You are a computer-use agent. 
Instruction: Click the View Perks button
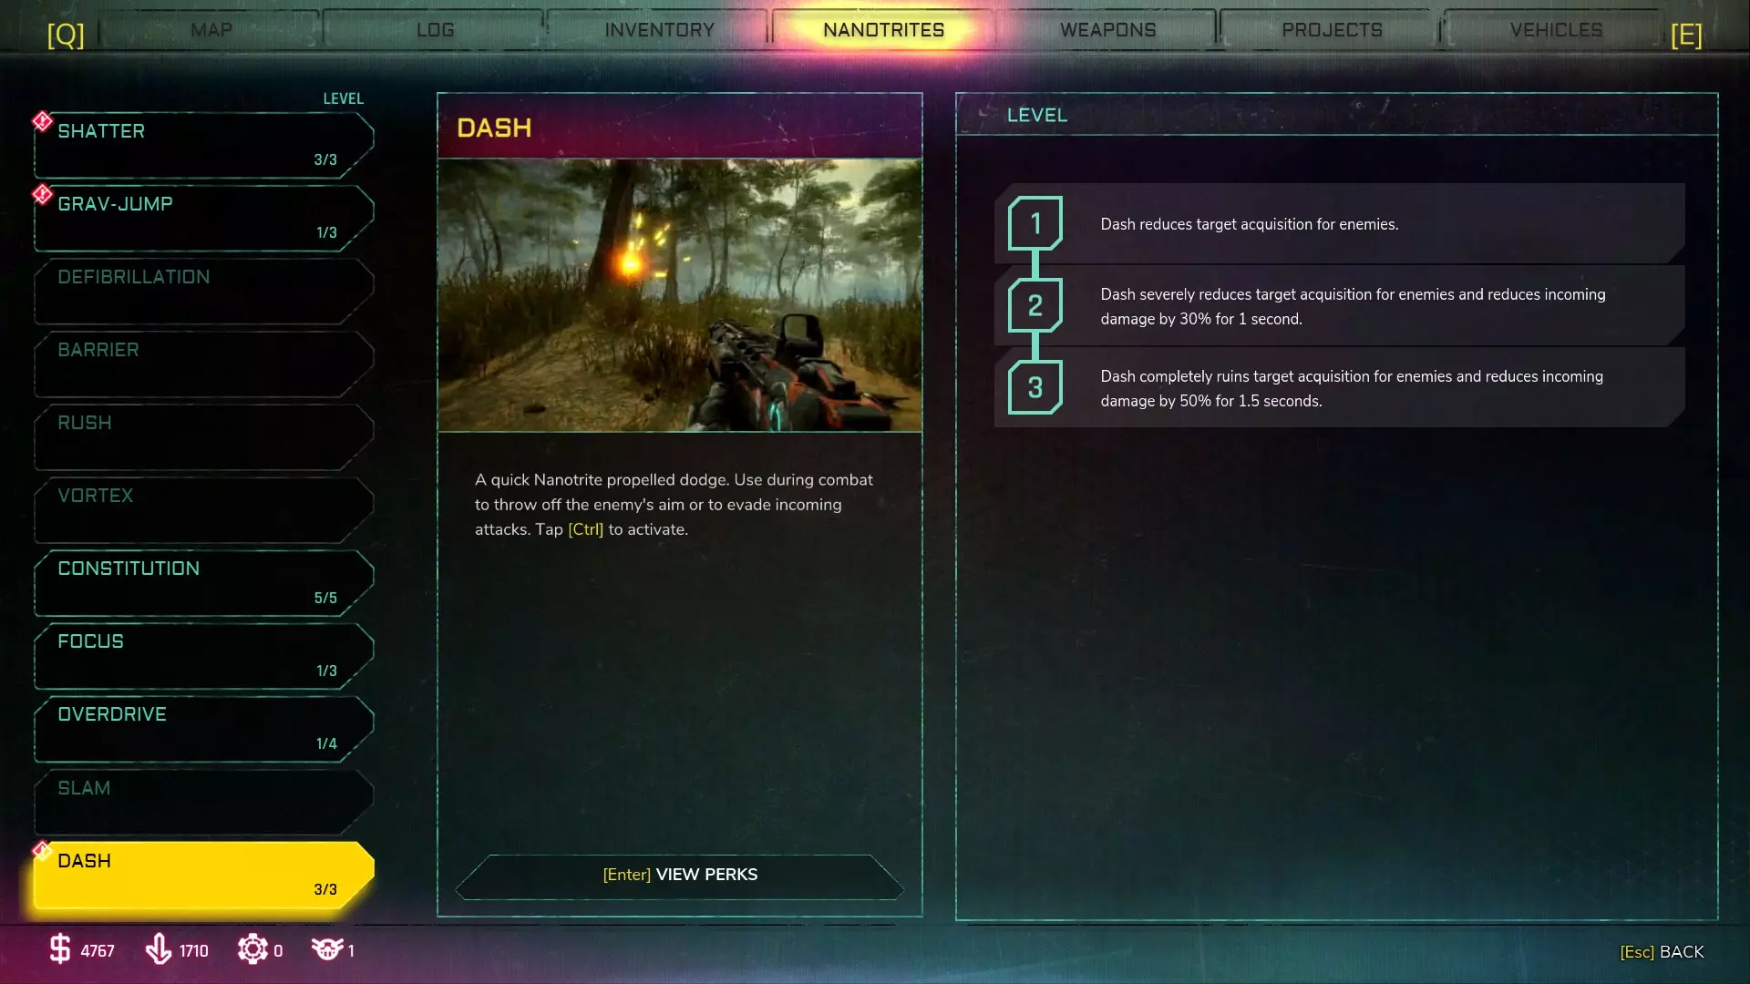(680, 876)
